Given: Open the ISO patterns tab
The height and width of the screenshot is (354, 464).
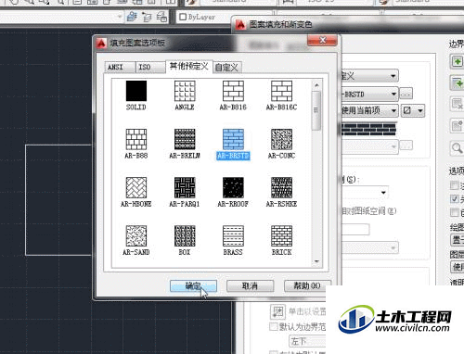Looking at the screenshot, I should coord(150,67).
